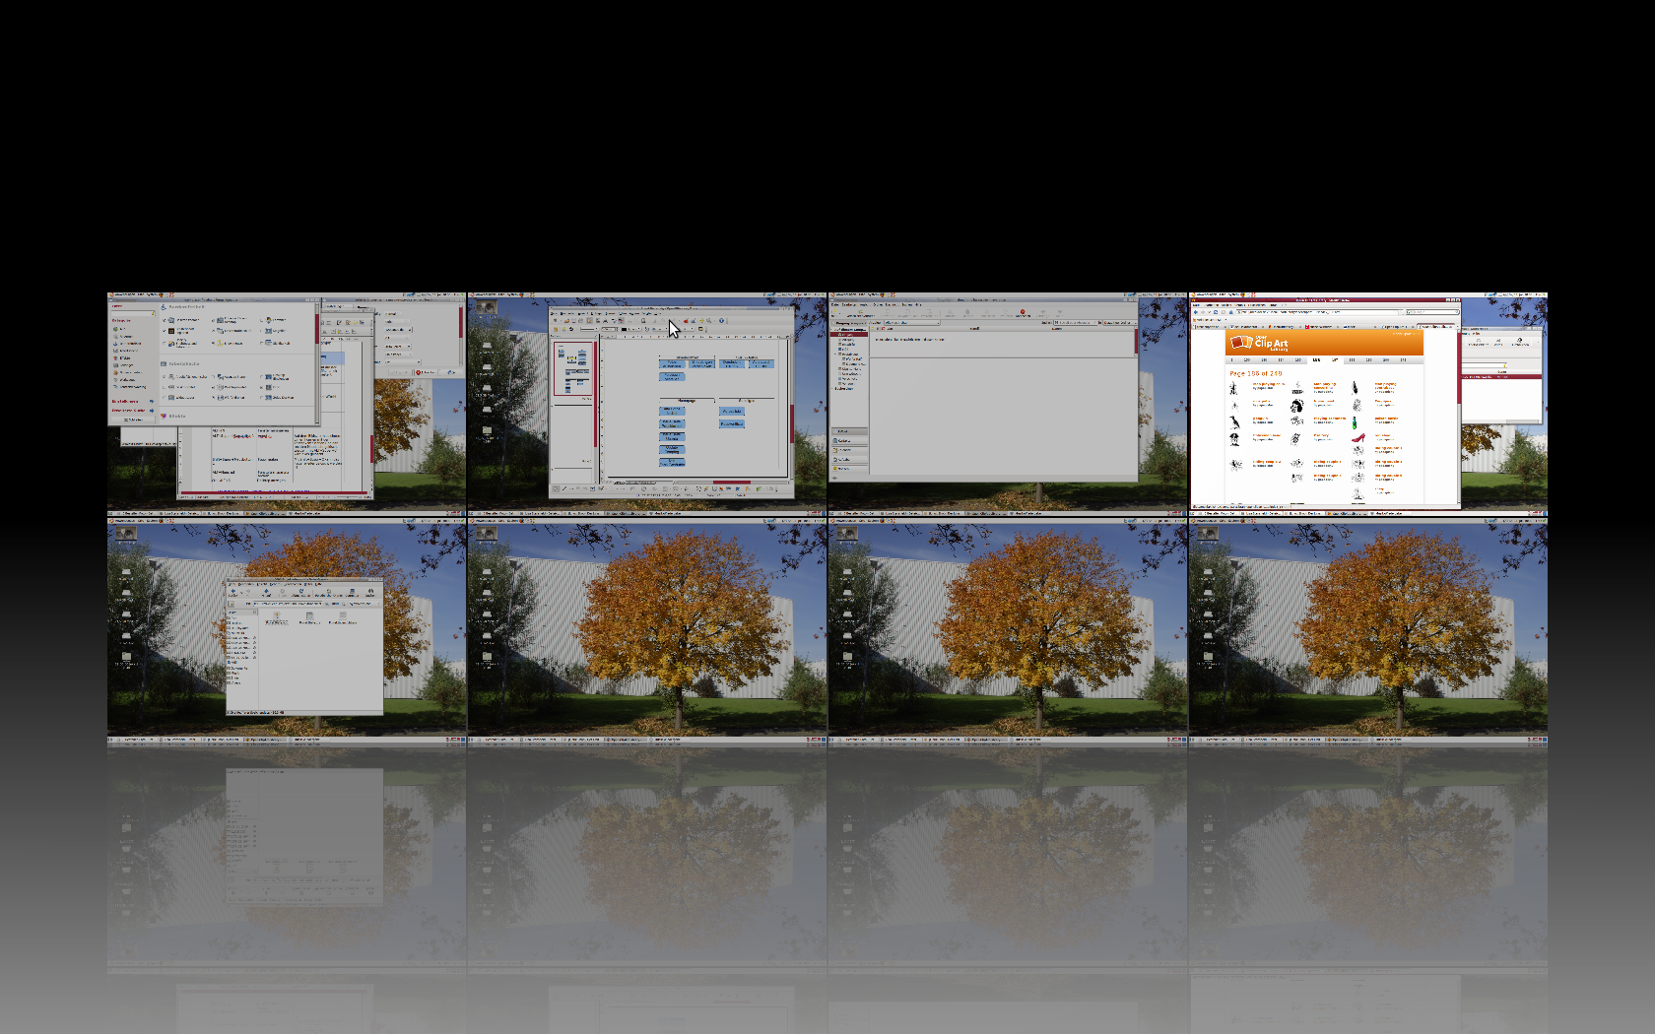Click the blue Help icon in the drawing app toolbar
This screenshot has height=1034, width=1655.
coord(721,320)
